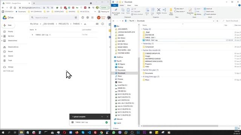The image size is (241, 135).
Task: Open BANKING bookmarks folder
Action: pyautogui.click(x=71, y=12)
